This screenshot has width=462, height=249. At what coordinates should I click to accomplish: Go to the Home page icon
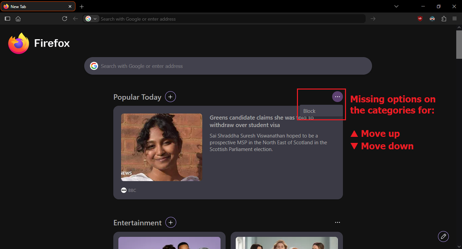18,19
